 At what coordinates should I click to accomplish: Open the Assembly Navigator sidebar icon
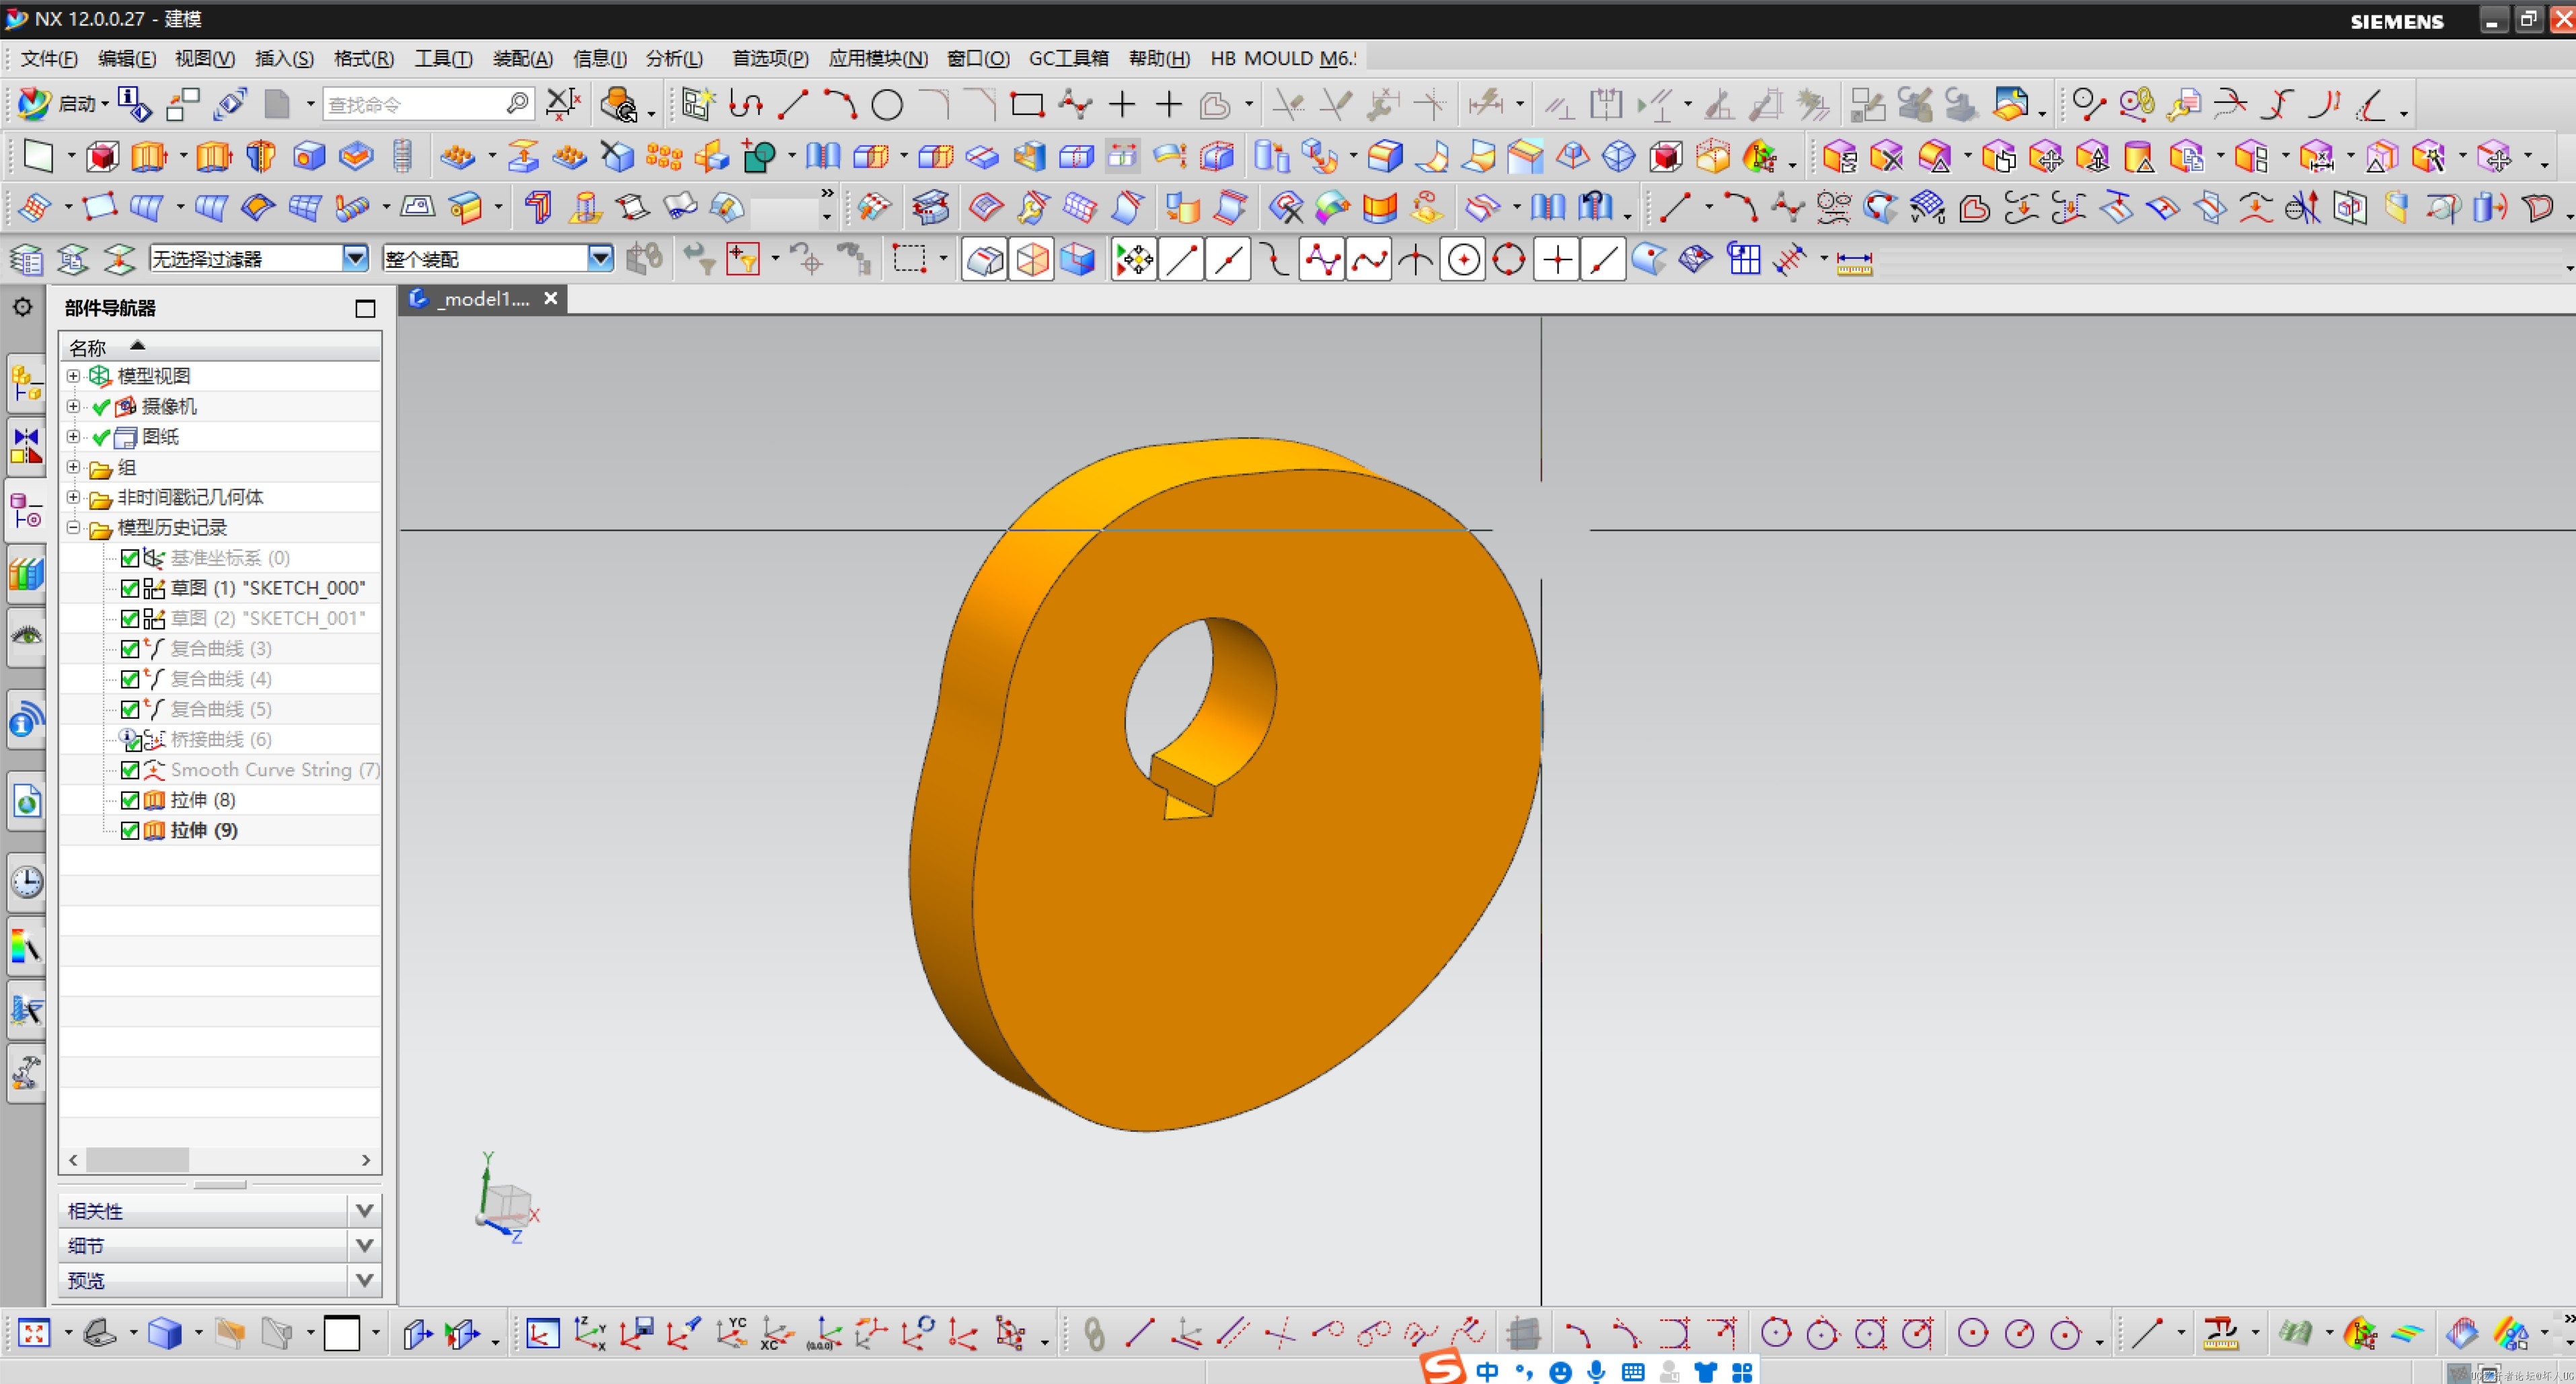pos(26,384)
